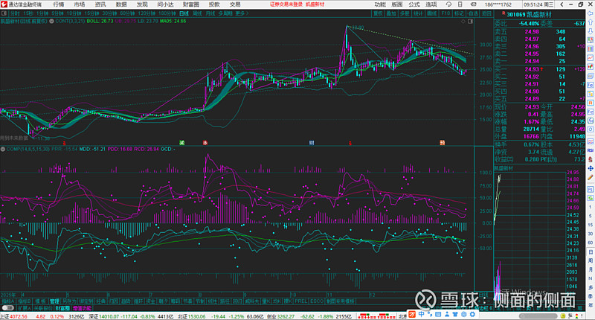Click the mobile phone icon in title bar

[x=460, y=4]
